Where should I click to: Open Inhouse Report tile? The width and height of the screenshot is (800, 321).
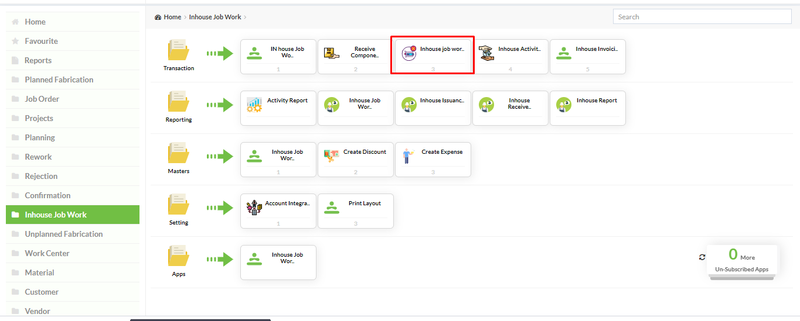click(x=588, y=108)
